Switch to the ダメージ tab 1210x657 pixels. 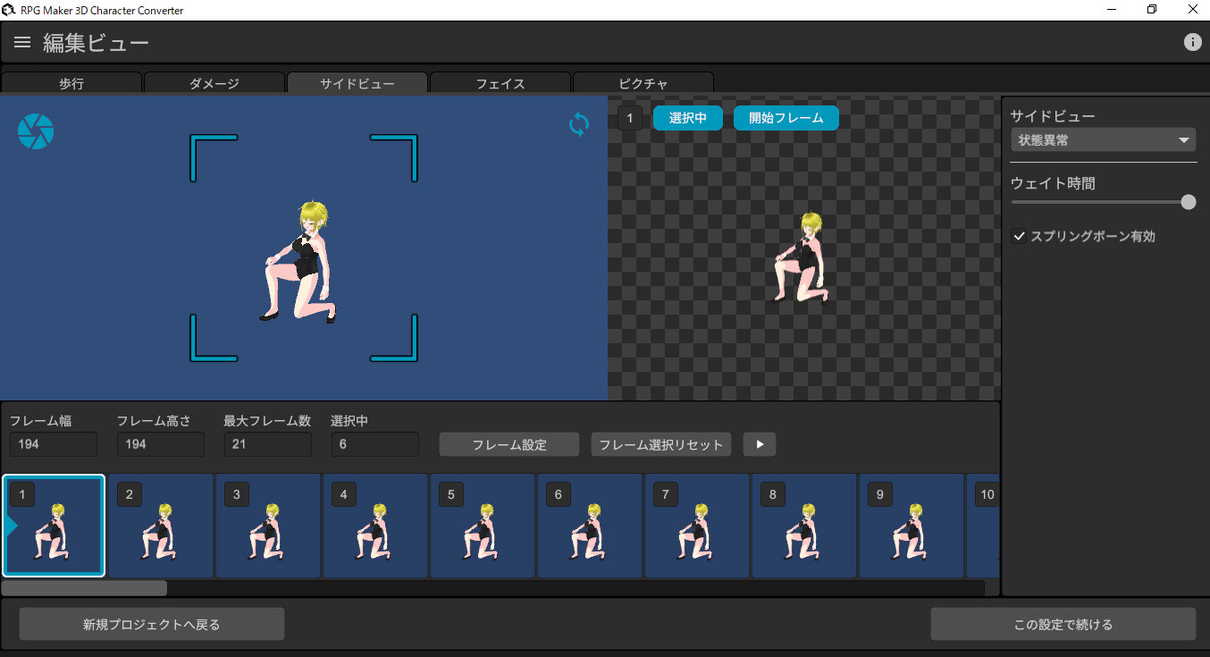click(x=214, y=83)
